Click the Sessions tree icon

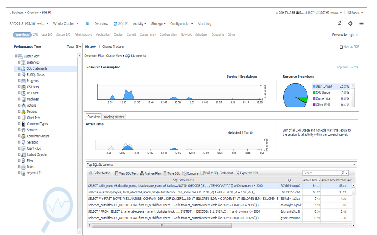pyautogui.click(x=23, y=142)
